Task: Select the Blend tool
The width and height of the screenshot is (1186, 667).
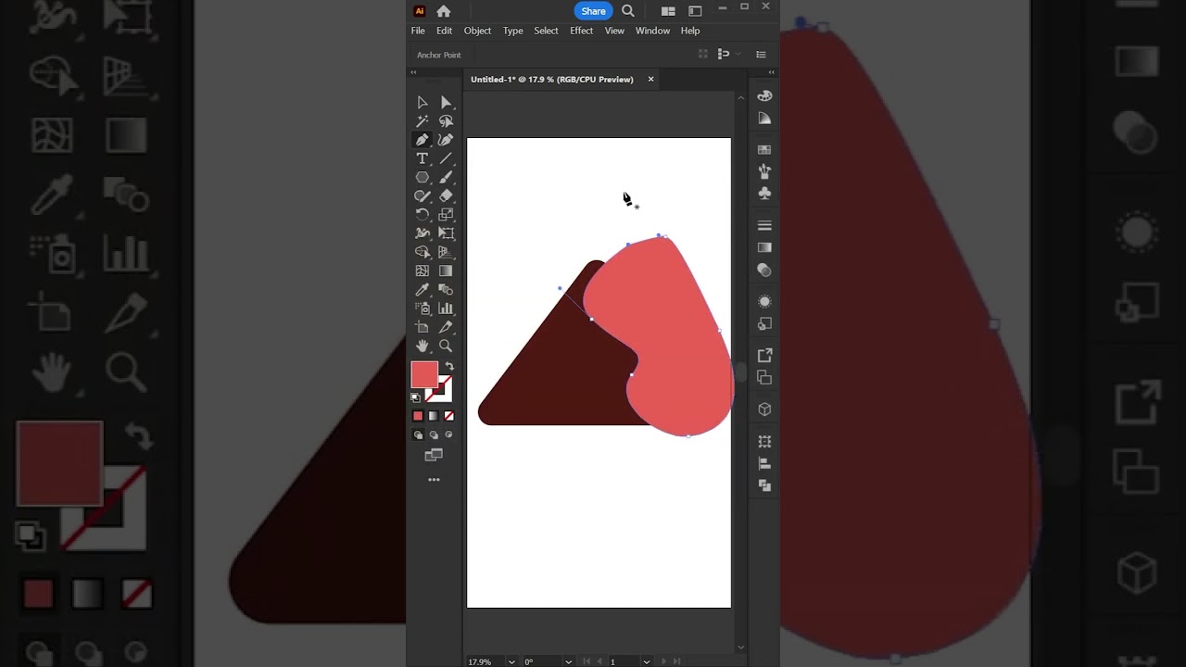Action: coord(446,290)
